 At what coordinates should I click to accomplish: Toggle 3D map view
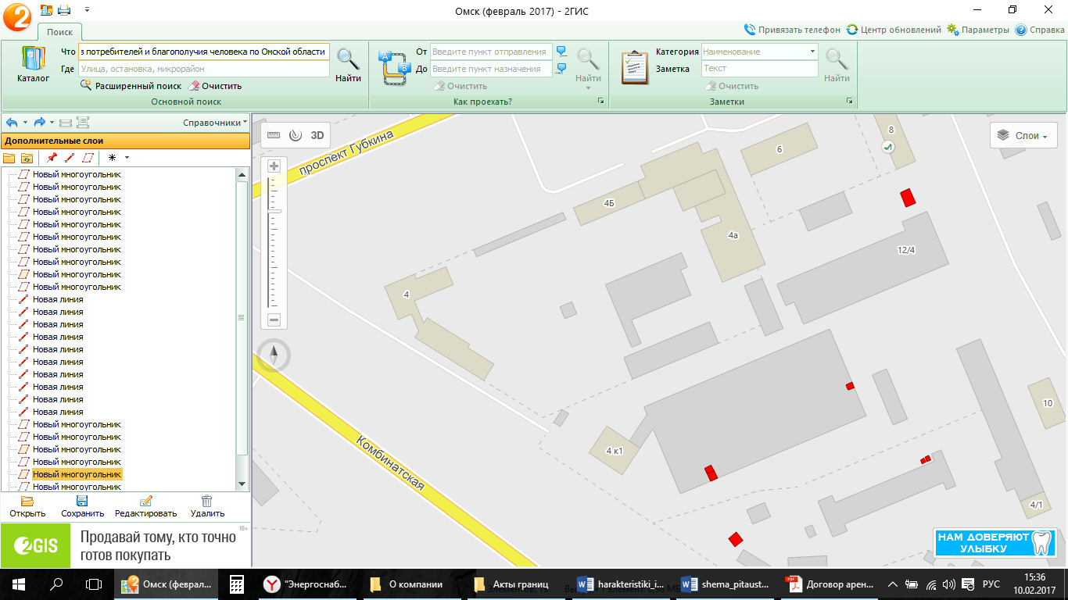pyautogui.click(x=317, y=134)
